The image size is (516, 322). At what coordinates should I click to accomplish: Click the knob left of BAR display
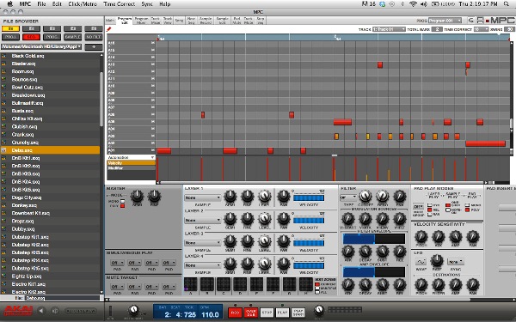click(133, 310)
